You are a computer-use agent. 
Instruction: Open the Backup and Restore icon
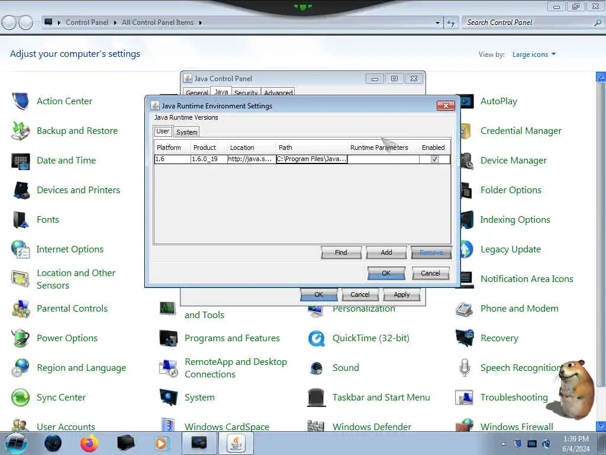pyautogui.click(x=20, y=131)
